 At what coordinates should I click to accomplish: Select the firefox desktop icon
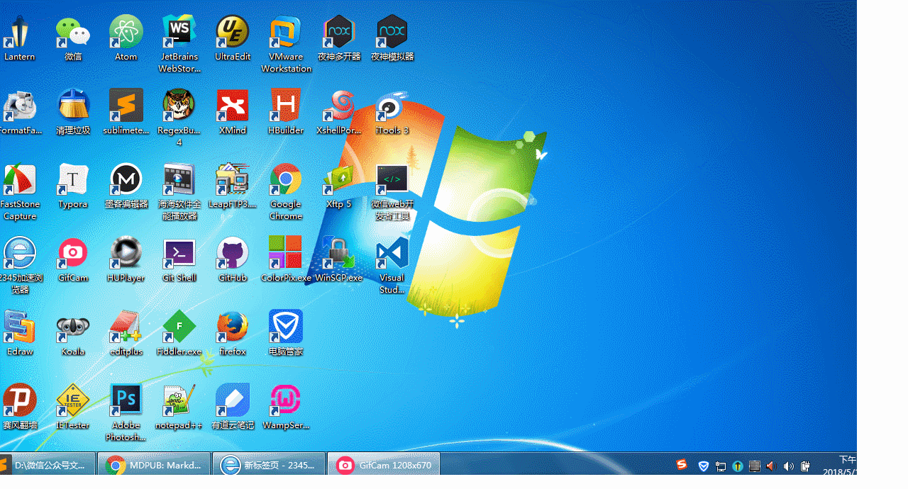point(233,333)
